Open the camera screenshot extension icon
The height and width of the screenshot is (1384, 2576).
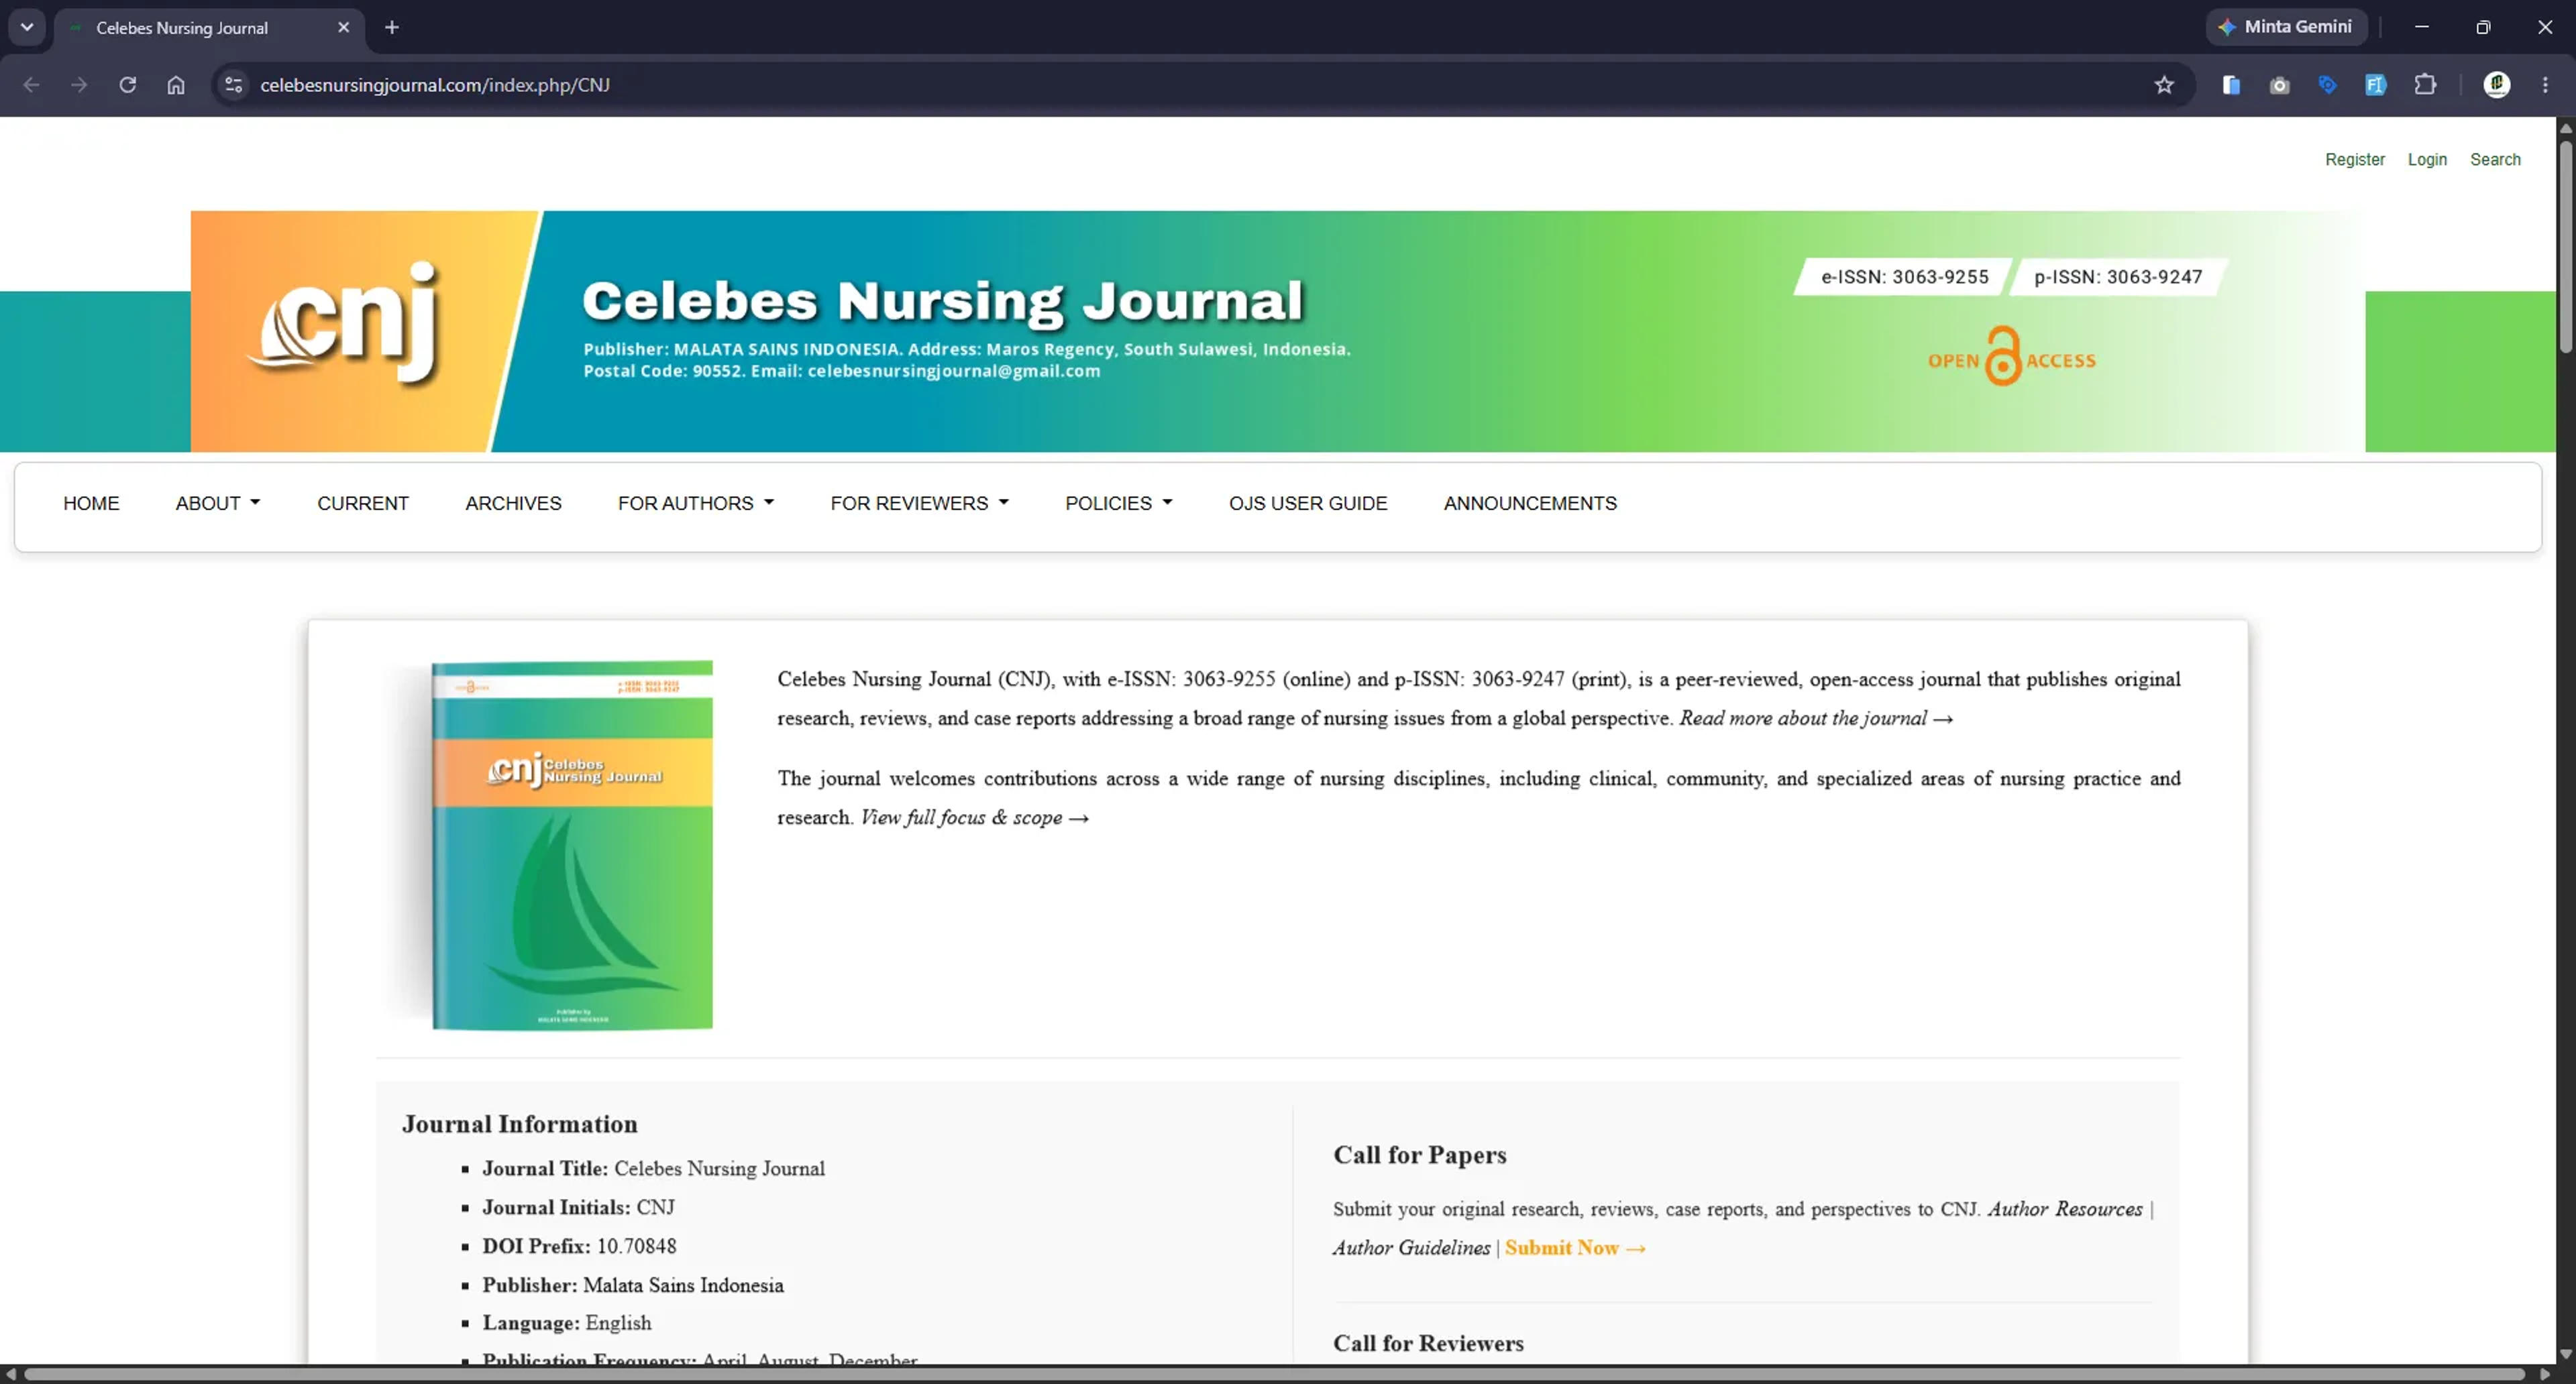click(2279, 85)
